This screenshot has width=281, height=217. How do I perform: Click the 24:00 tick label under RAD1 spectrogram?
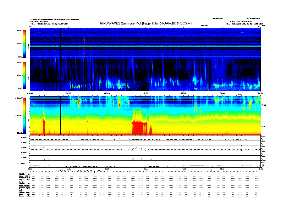pyautogui.click(x=260, y=93)
